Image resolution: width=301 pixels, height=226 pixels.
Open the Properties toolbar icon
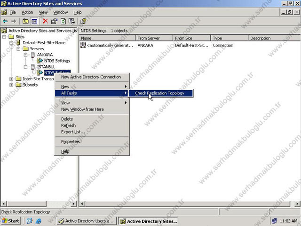click(x=55, y=21)
